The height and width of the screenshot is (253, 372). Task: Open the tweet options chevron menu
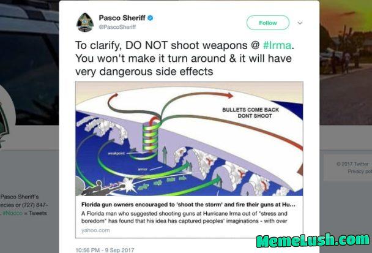(x=300, y=23)
